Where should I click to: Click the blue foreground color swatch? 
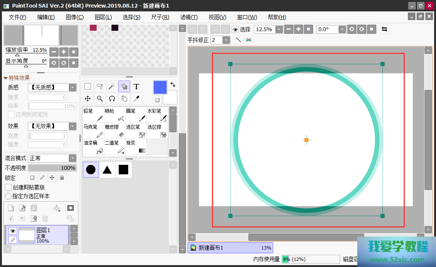160,87
